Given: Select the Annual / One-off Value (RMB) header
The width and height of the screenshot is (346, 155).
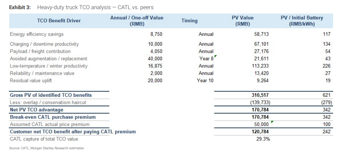Looking at the screenshot, I should coord(137,21).
